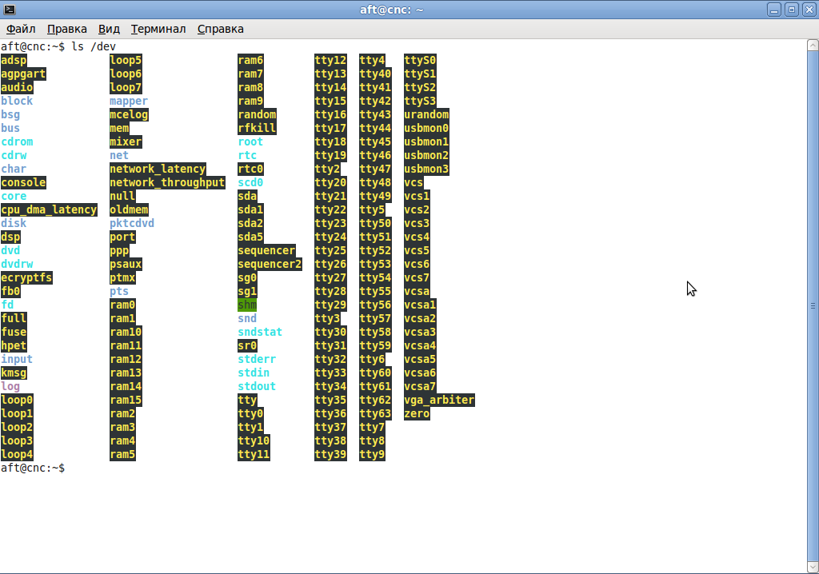The image size is (819, 574).
Task: Click the 'mcelog' entry
Action: 129,114
